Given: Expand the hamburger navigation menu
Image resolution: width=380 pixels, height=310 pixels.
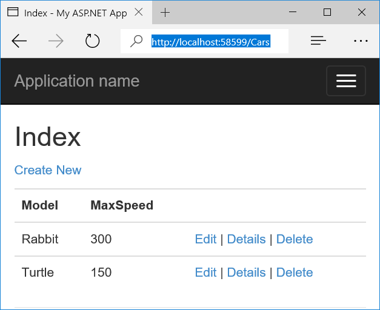Looking at the screenshot, I should coord(345,81).
